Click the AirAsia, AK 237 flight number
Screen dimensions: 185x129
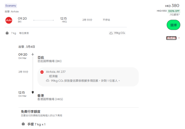click(x=56, y=72)
